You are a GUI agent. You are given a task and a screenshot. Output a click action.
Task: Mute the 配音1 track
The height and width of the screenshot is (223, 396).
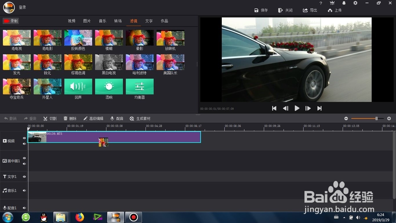[24, 208]
